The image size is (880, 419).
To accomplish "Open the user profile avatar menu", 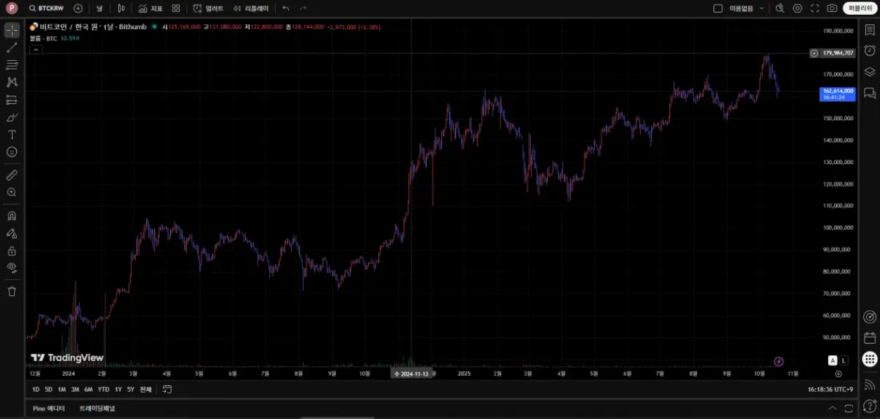I will [12, 8].
